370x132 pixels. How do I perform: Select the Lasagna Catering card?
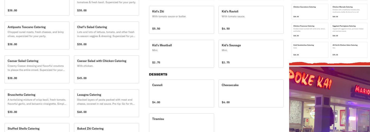pos(106,103)
